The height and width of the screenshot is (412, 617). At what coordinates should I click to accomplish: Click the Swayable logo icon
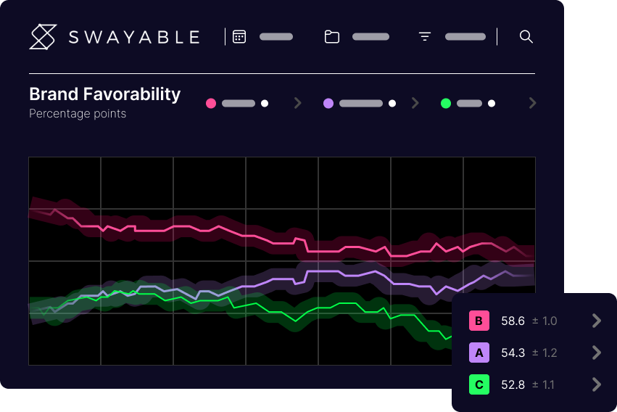(43, 37)
